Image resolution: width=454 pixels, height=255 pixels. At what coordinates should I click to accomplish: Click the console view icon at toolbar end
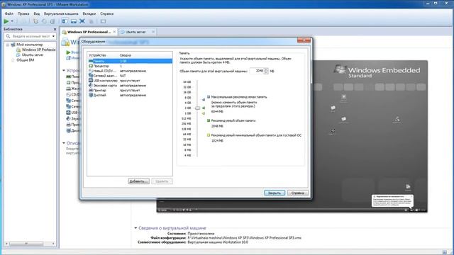point(103,21)
